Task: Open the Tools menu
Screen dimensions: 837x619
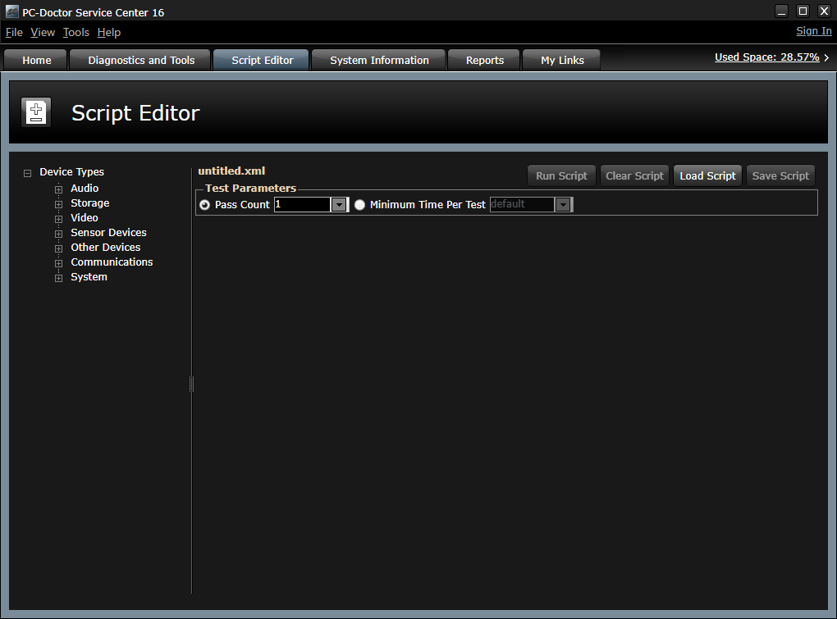Action: 75,33
